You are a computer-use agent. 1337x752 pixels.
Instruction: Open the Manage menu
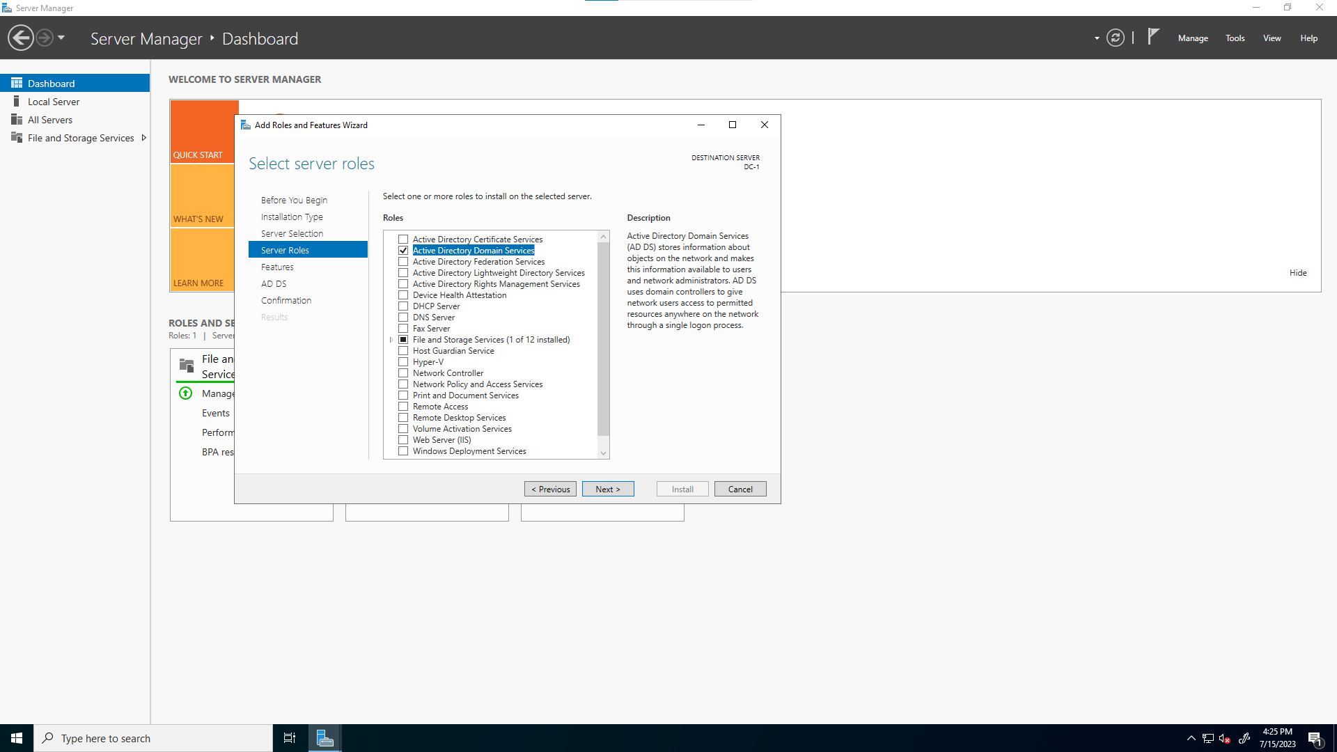point(1193,38)
